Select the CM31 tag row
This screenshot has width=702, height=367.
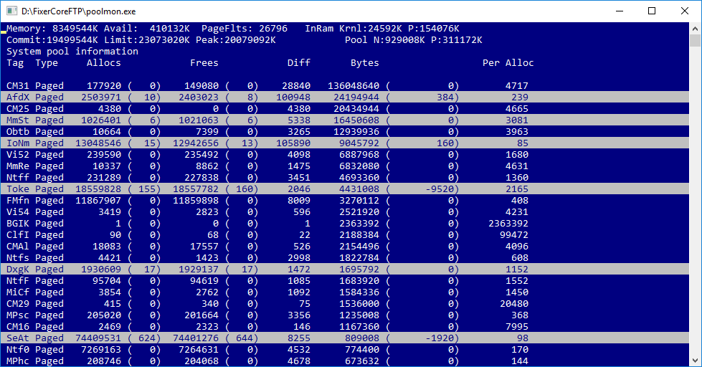point(345,86)
